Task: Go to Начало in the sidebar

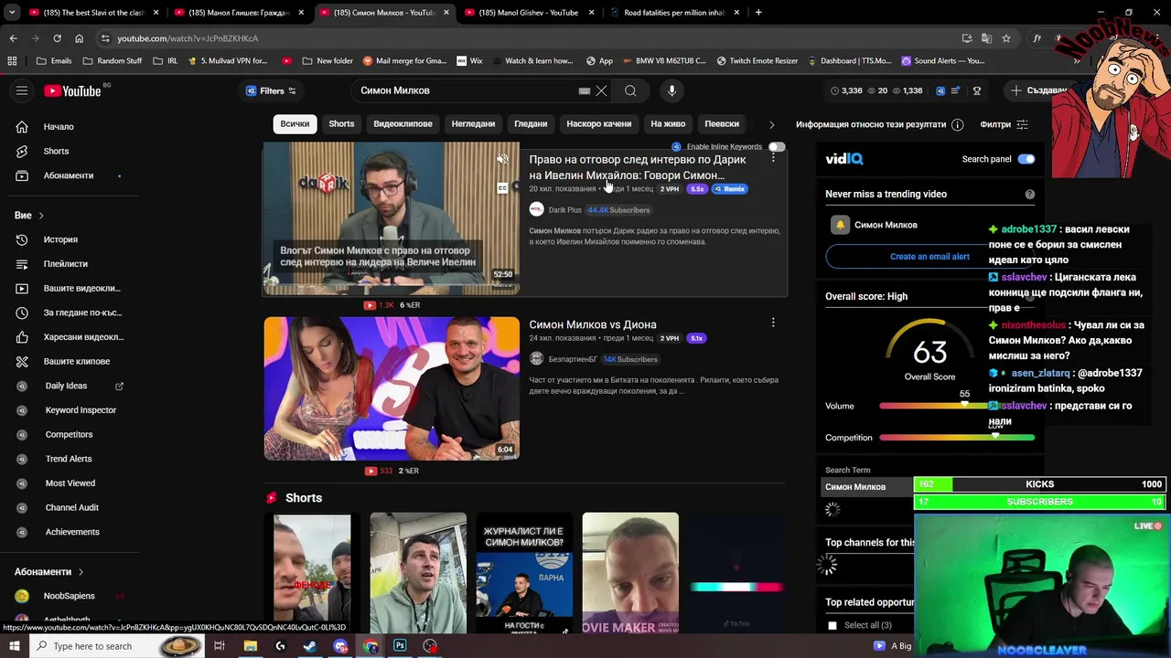Action: pos(59,127)
